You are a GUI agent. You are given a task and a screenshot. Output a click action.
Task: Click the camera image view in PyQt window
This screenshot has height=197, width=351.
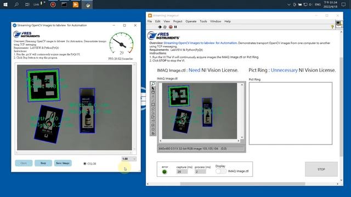[x=75, y=107]
